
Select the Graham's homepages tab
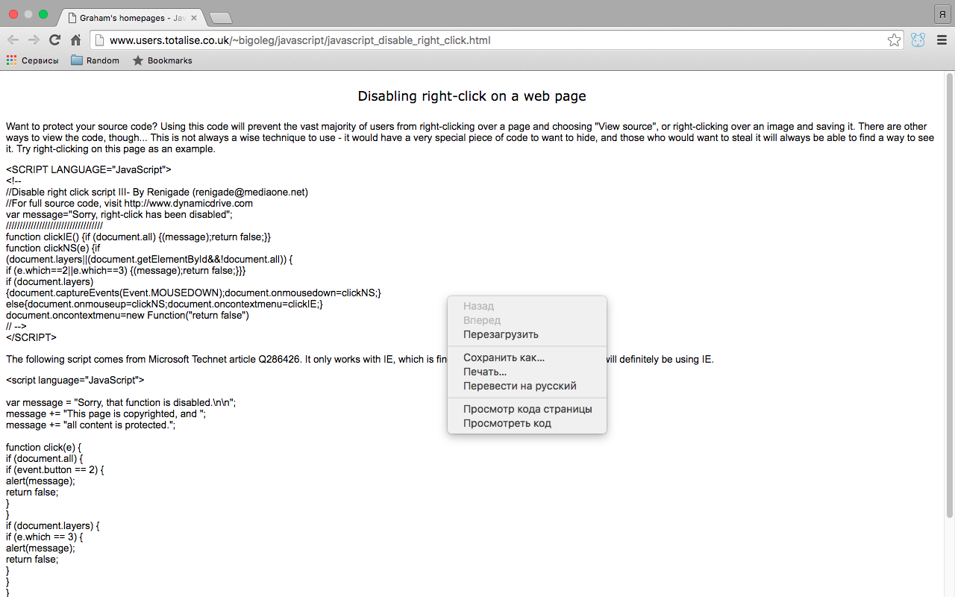tap(131, 16)
